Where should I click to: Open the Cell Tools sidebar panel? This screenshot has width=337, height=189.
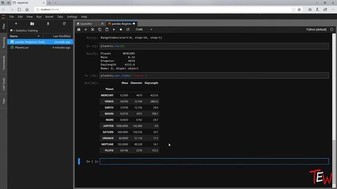[4, 84]
